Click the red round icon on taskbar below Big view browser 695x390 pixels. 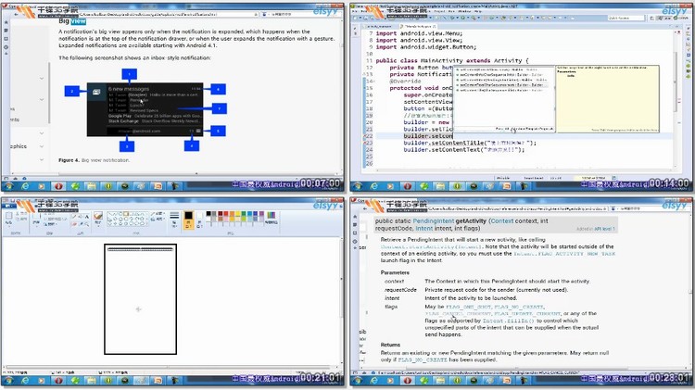(x=58, y=186)
